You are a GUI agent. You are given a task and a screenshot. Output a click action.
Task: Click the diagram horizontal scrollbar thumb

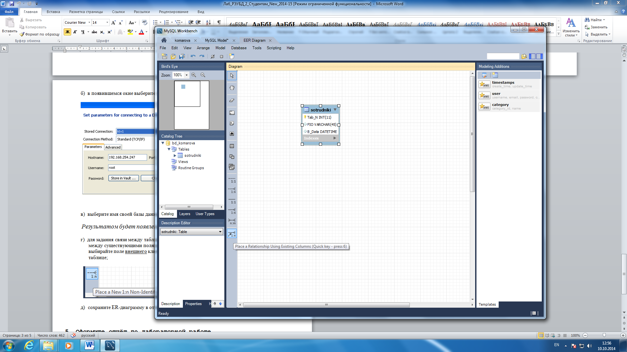326,305
